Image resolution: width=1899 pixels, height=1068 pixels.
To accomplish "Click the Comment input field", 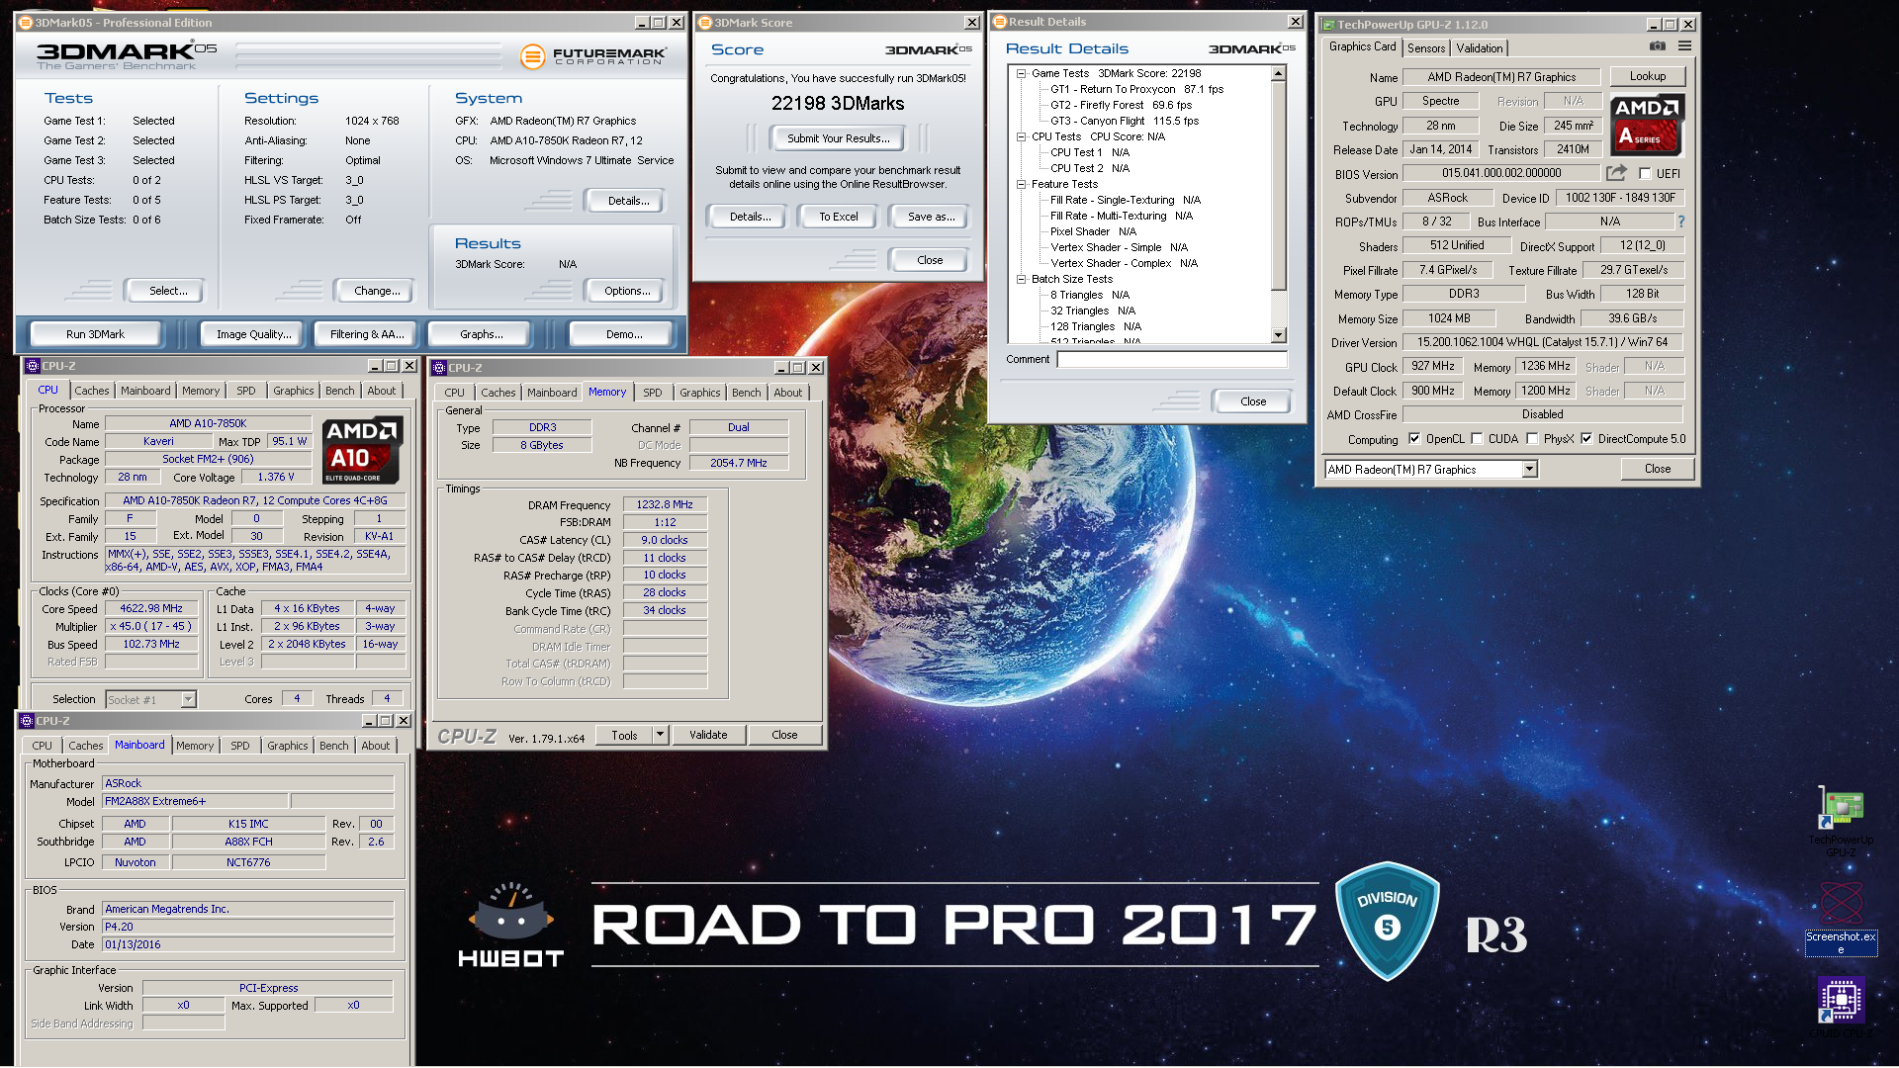I will click(1172, 359).
